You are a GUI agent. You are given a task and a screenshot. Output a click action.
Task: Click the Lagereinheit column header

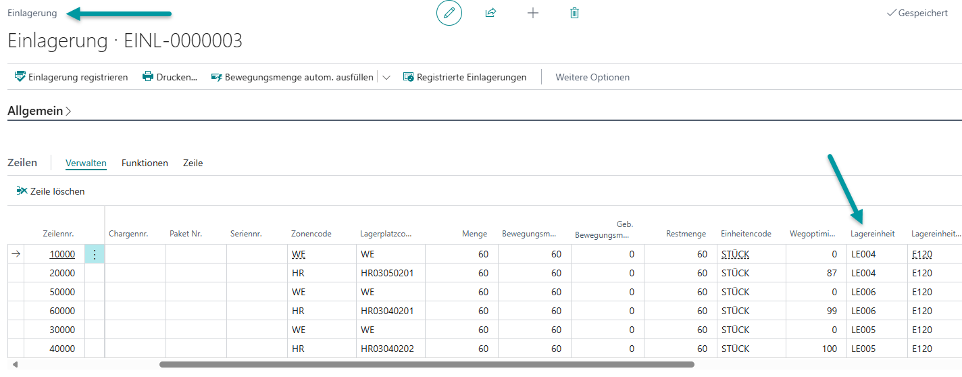point(872,234)
